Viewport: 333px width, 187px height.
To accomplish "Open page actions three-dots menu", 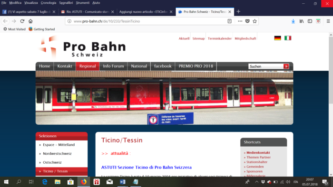I will (240, 21).
